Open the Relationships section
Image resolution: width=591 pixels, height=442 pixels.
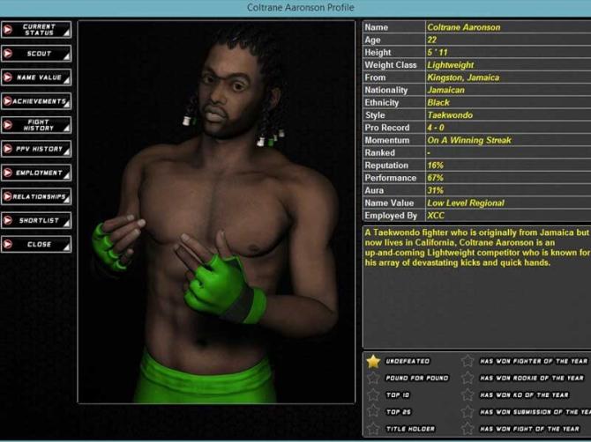[36, 196]
